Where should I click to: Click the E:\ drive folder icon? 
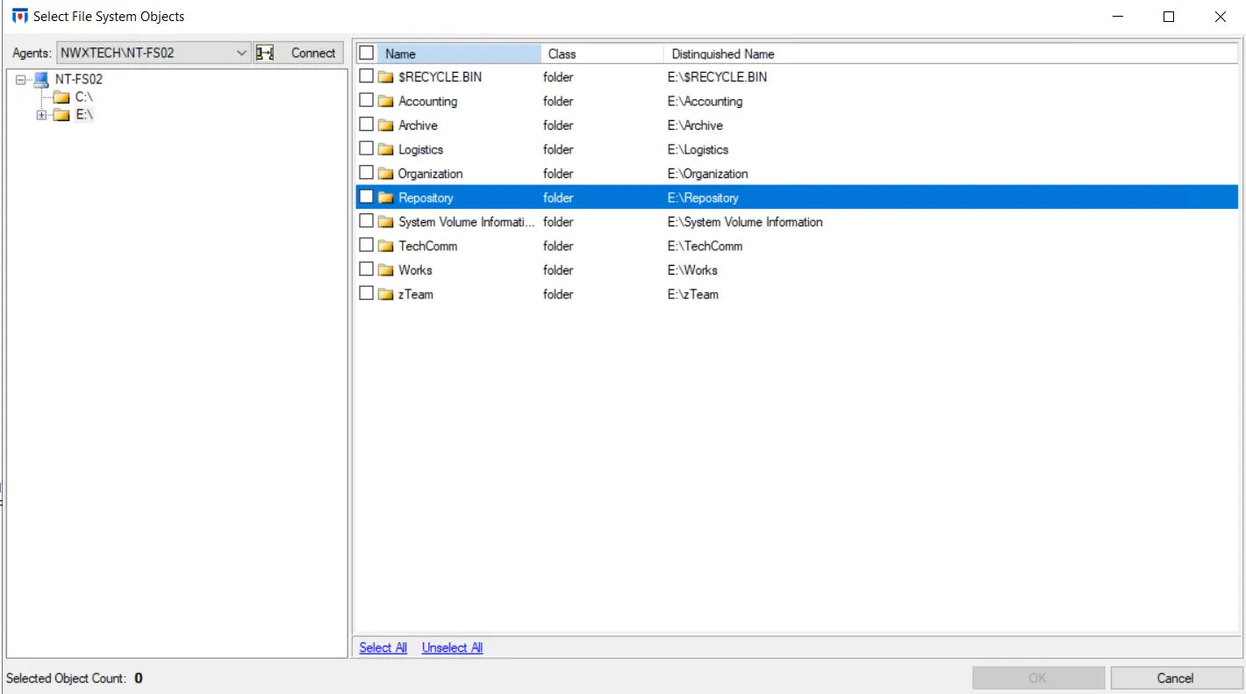click(x=61, y=115)
